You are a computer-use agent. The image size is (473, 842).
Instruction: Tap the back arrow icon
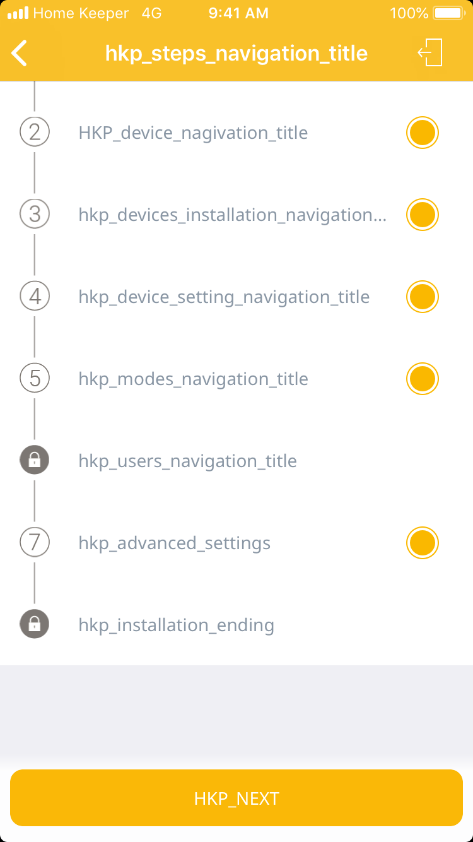click(20, 53)
